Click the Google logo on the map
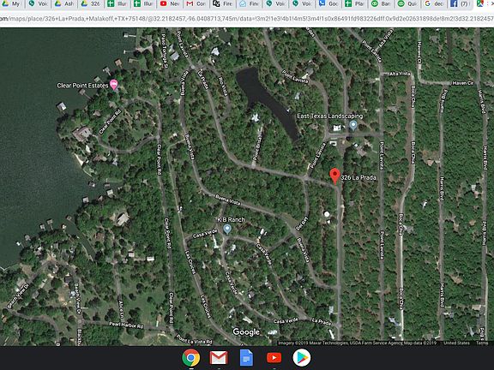The height and width of the screenshot is (370, 494). (246, 332)
